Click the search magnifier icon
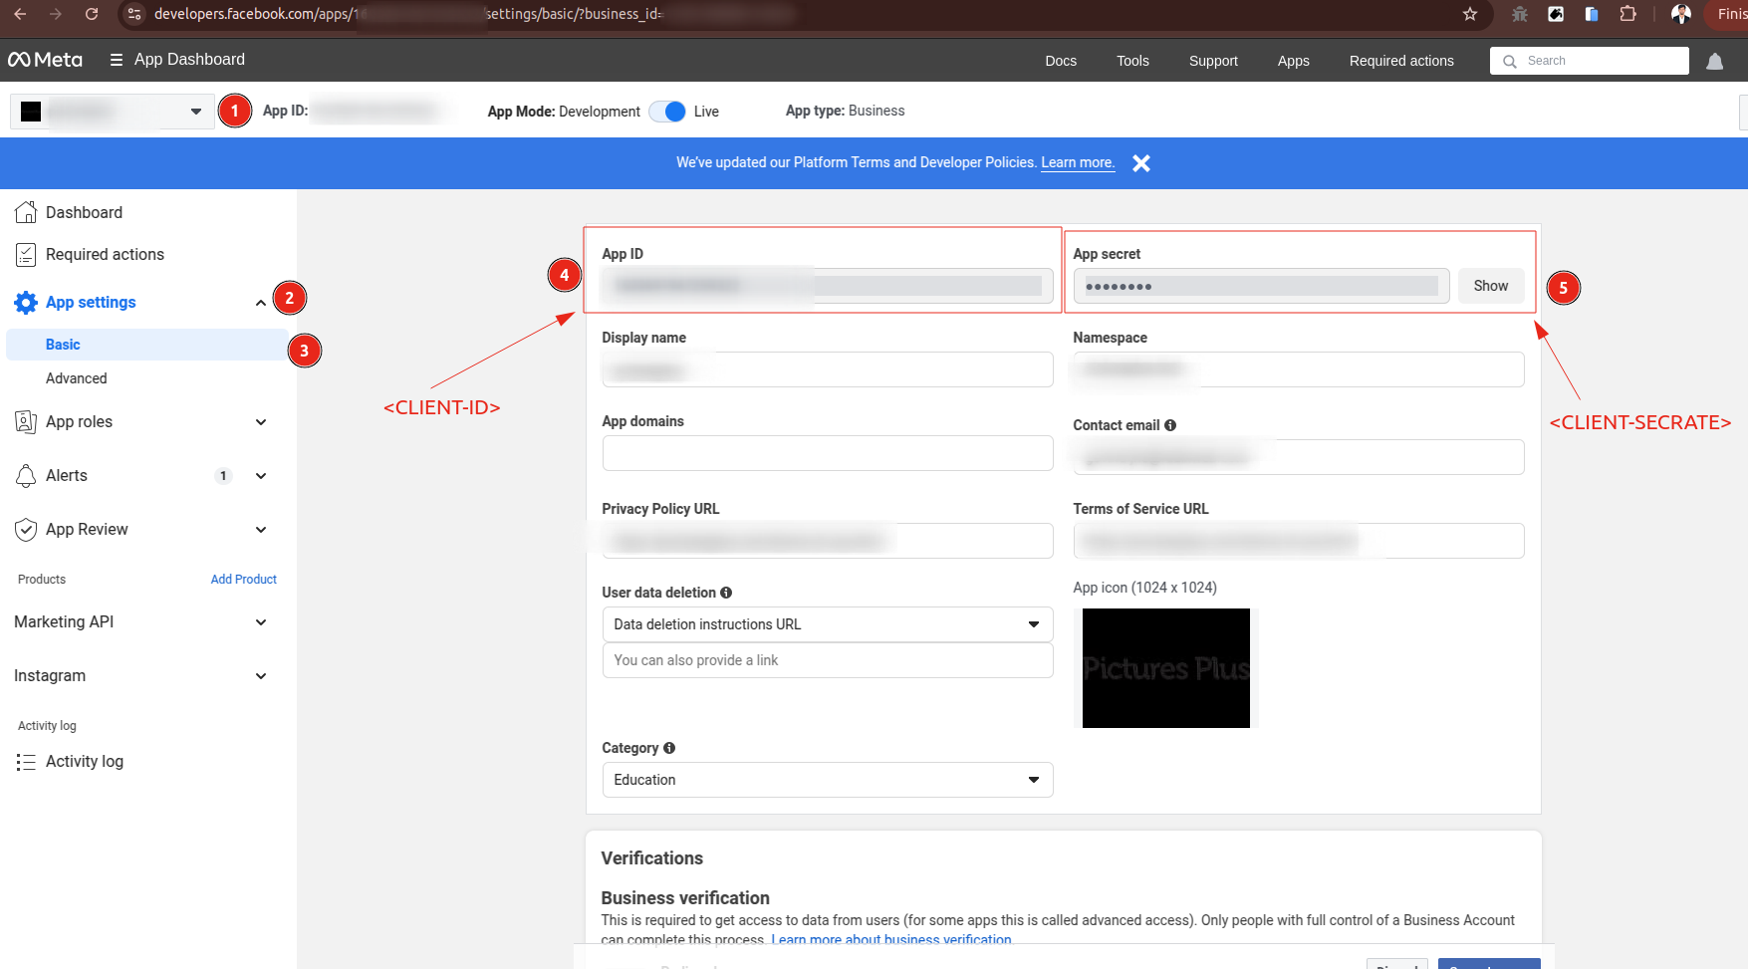The height and width of the screenshot is (969, 1748). point(1510,62)
